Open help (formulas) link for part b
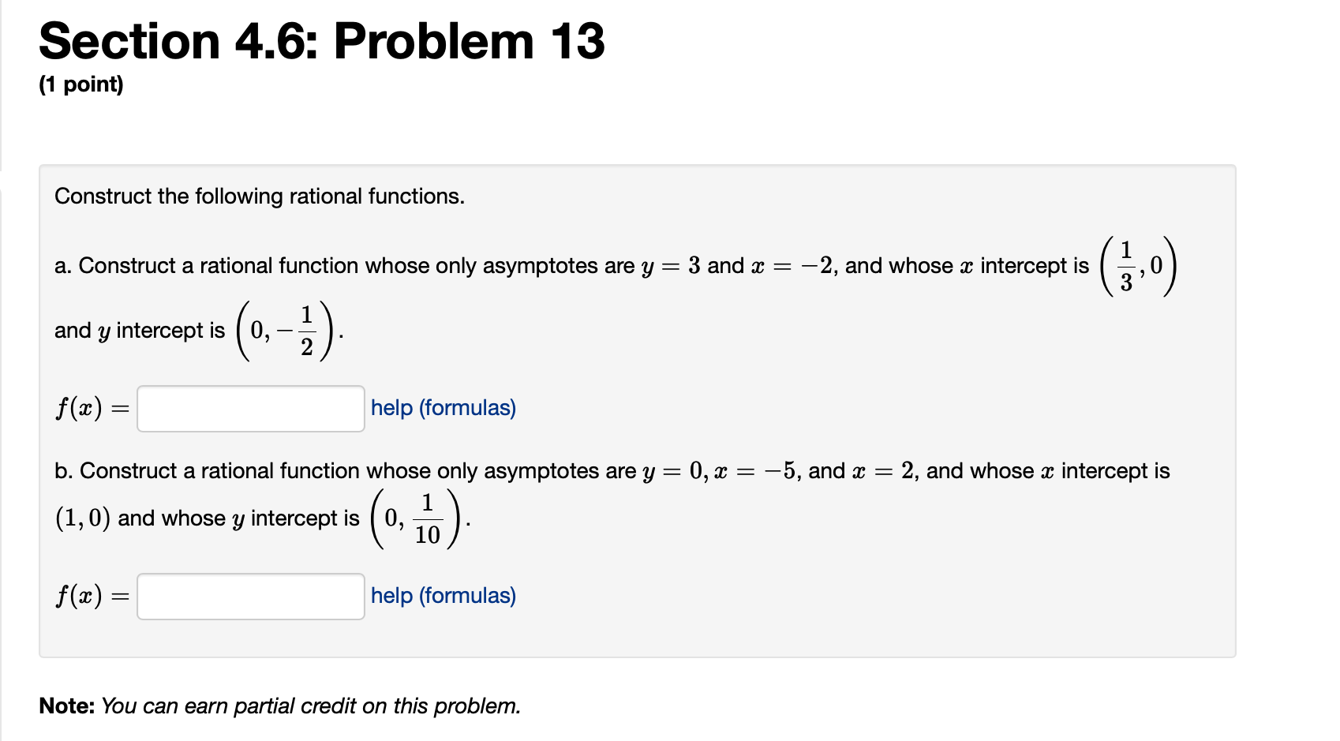This screenshot has width=1340, height=741. pyautogui.click(x=443, y=597)
